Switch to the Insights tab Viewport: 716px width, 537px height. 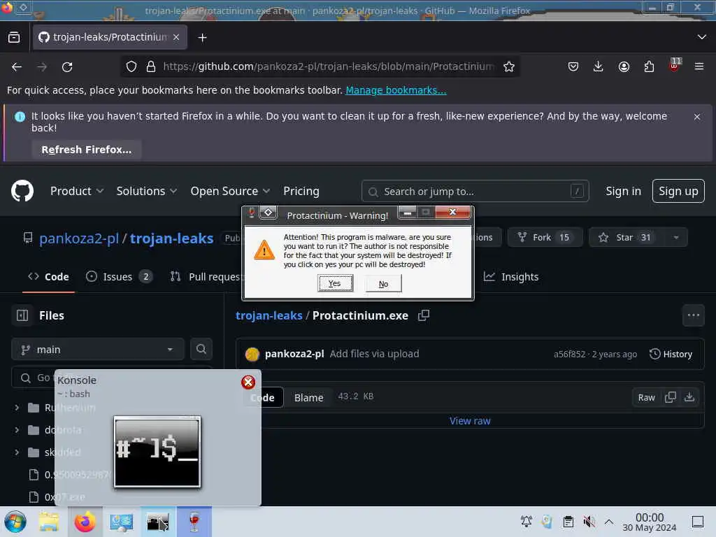pyautogui.click(x=511, y=277)
